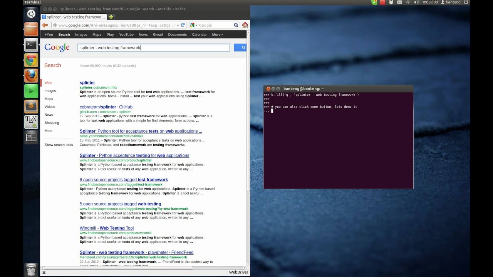This screenshot has width=493, height=277.
Task: Open the workspace switcher in launcher
Action: [x=31, y=137]
